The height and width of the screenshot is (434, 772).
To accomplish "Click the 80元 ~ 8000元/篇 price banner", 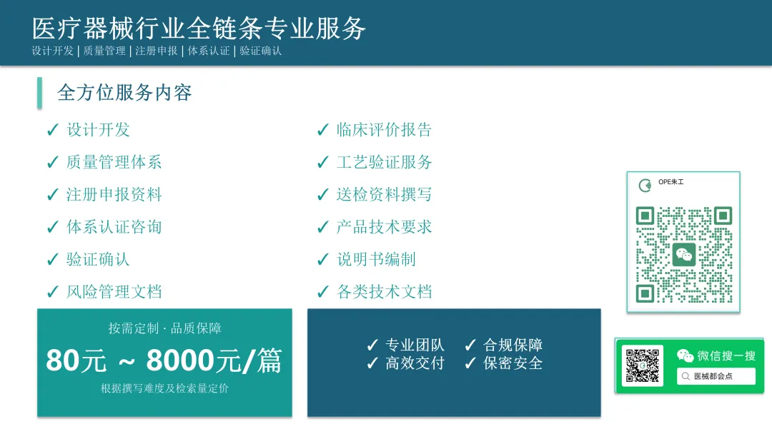I will pyautogui.click(x=164, y=361).
